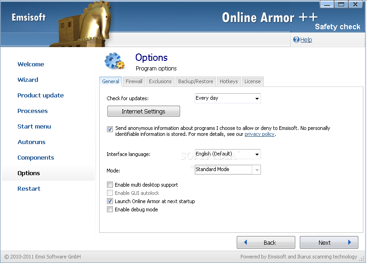The image size is (367, 263).
Task: Click the Program options subtitle
Action: click(x=156, y=69)
